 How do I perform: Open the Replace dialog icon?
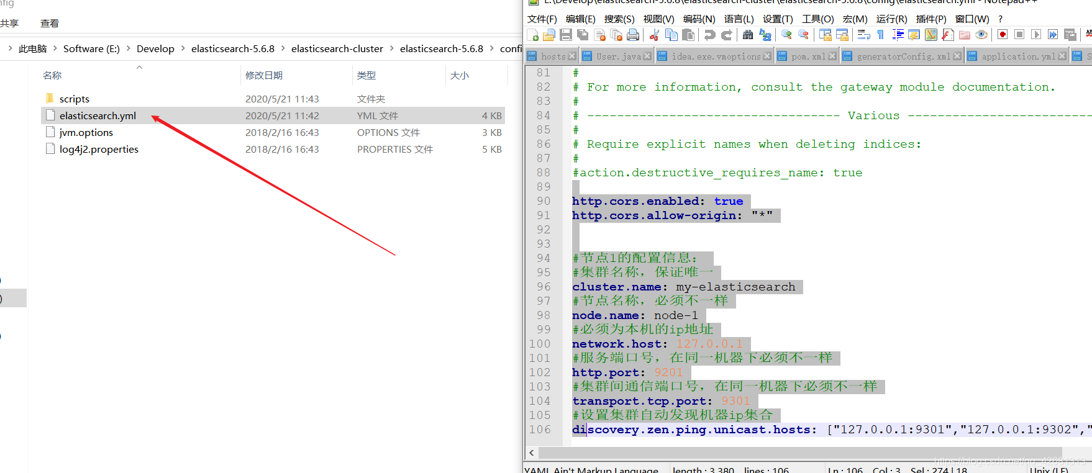[x=765, y=35]
